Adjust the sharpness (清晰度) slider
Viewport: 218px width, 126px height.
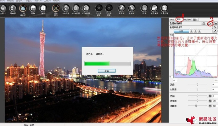196,106
